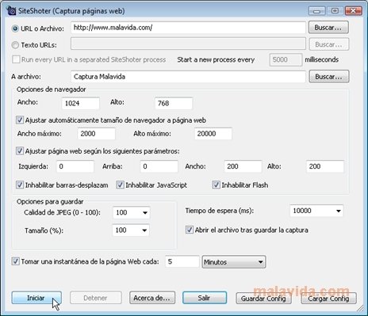This screenshot has width=368, height=316.
Task: Click the 'Tiempo de espera (ms):' label
Action: [220, 211]
